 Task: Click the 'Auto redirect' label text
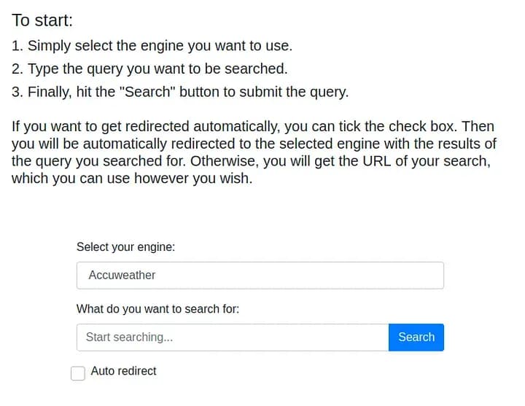tap(123, 371)
